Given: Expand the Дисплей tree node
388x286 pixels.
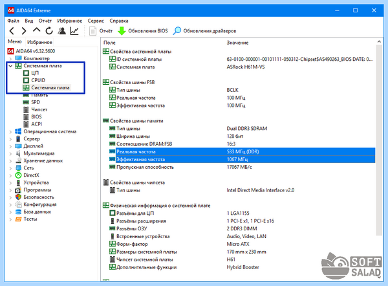Looking at the screenshot, I should click(x=10, y=146).
